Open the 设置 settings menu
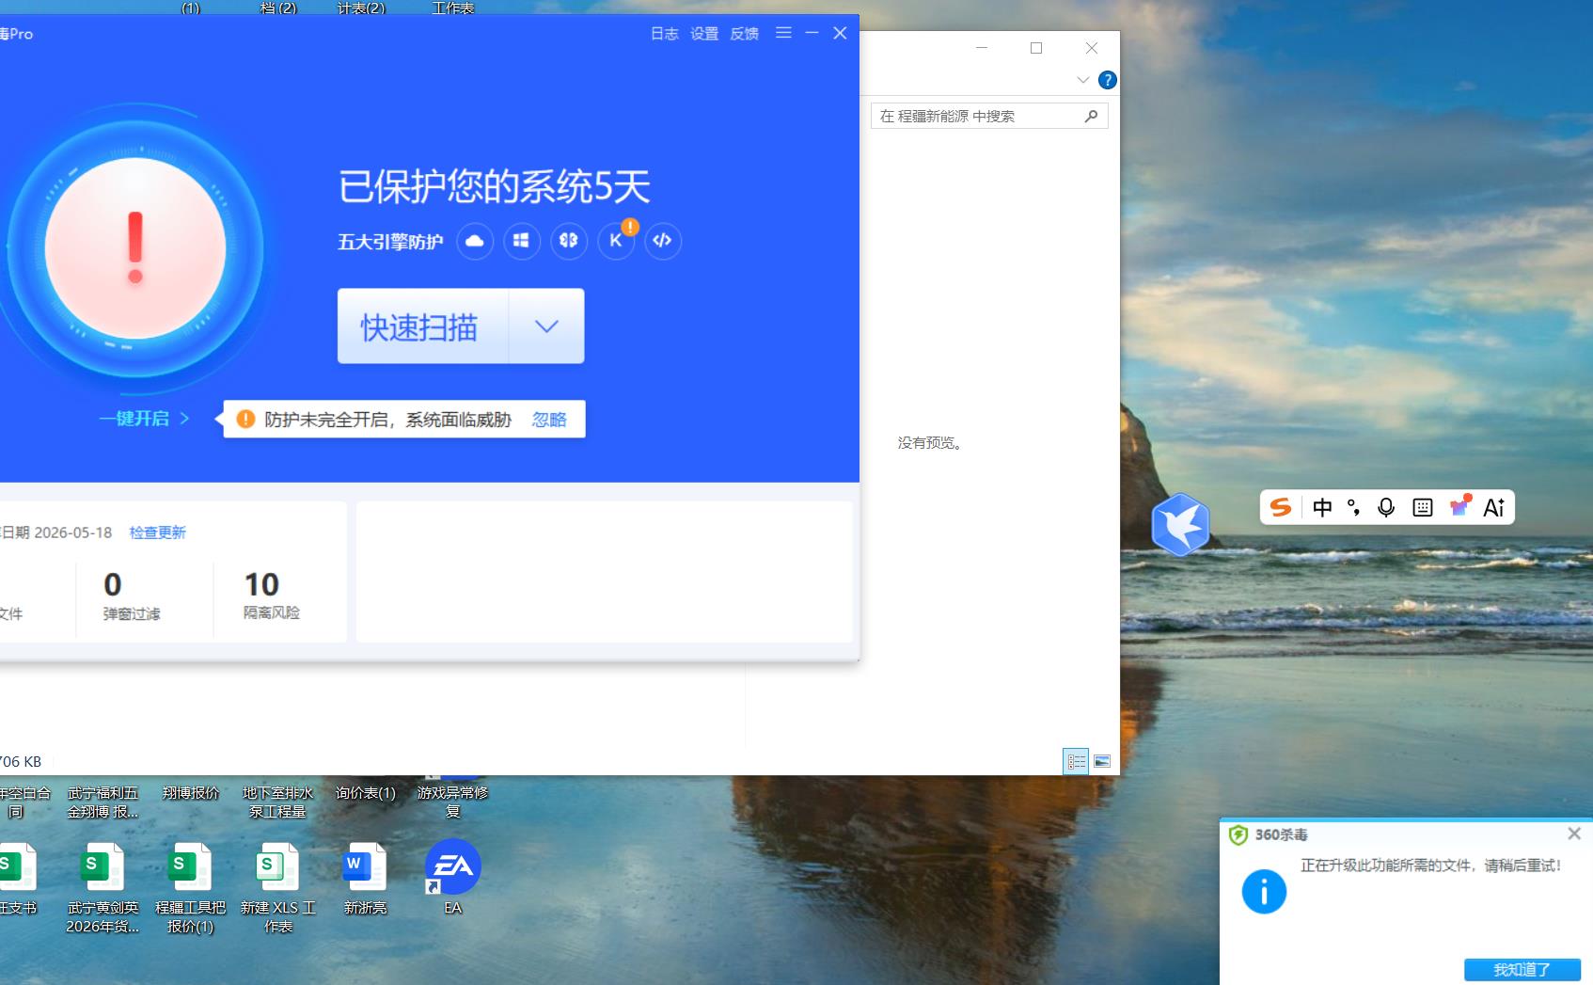Image resolution: width=1593 pixels, height=985 pixels. 704,34
